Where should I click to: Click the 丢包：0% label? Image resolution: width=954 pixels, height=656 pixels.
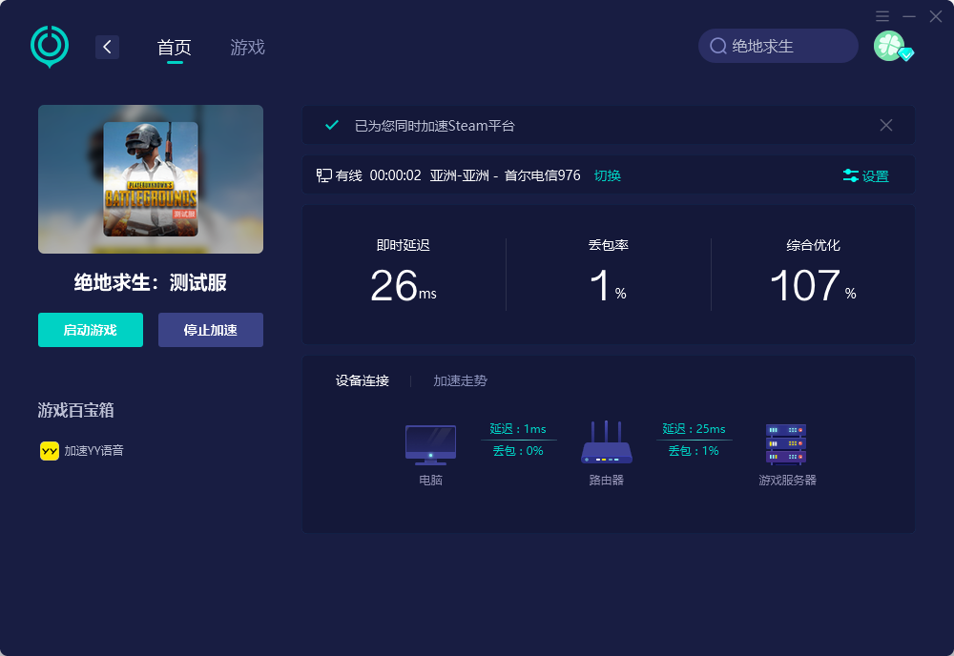(x=518, y=450)
